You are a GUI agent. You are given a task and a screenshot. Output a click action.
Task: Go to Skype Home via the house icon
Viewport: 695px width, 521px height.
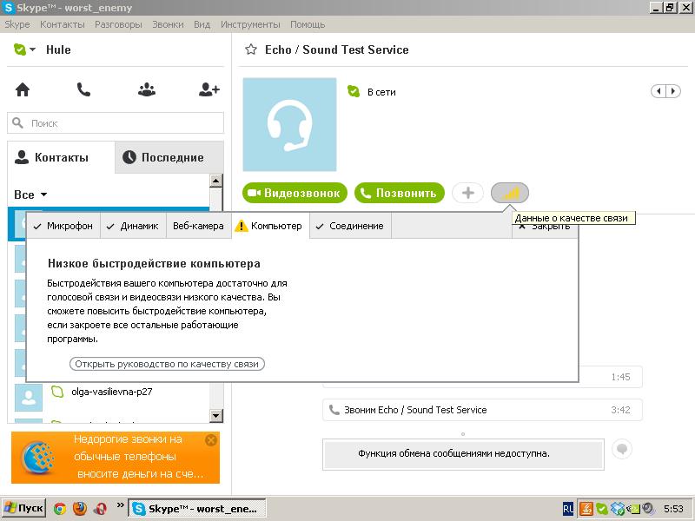tap(23, 89)
